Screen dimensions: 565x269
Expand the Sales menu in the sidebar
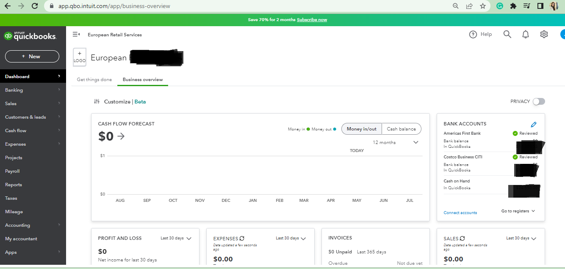point(33,103)
